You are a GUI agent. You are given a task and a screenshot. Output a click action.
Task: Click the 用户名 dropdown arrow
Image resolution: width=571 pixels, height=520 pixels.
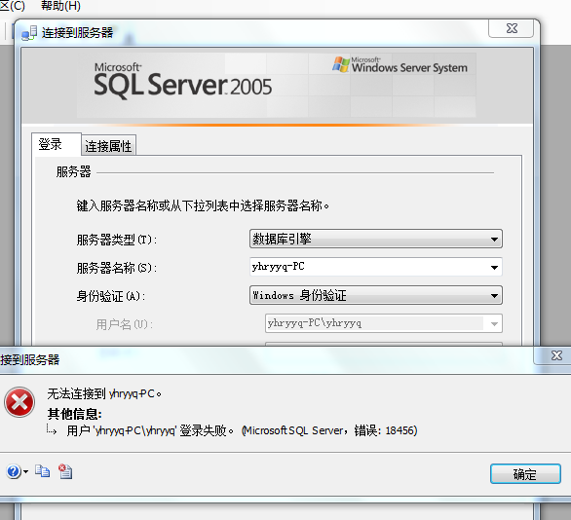tap(494, 323)
